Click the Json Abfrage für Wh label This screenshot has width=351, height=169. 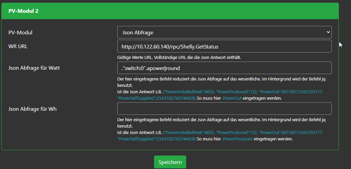[x=32, y=109]
